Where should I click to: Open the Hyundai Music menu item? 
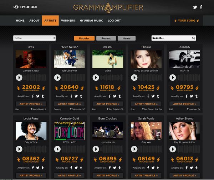tap(91, 21)
